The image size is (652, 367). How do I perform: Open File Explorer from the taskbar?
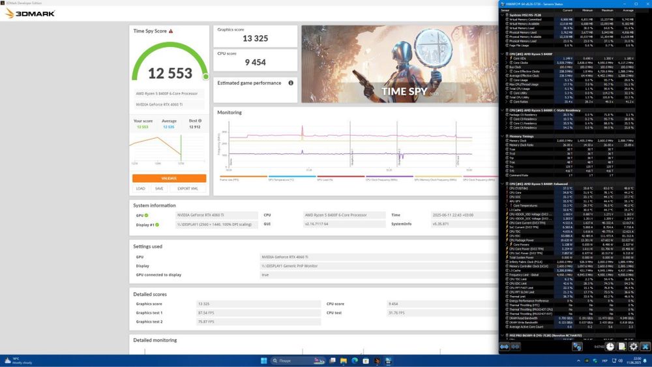point(344,360)
